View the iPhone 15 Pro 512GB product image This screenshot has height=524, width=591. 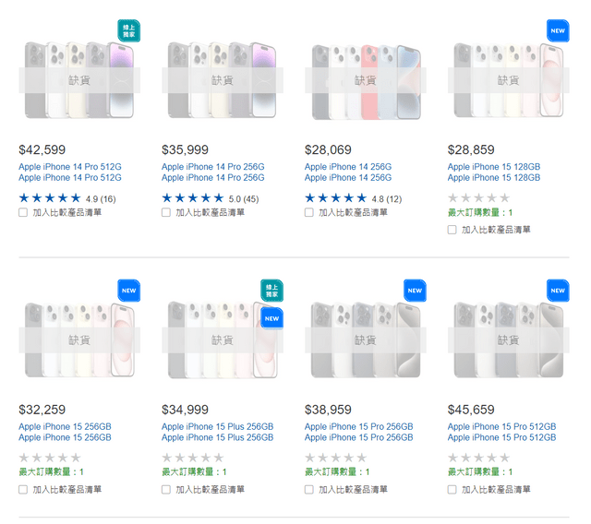[509, 339]
